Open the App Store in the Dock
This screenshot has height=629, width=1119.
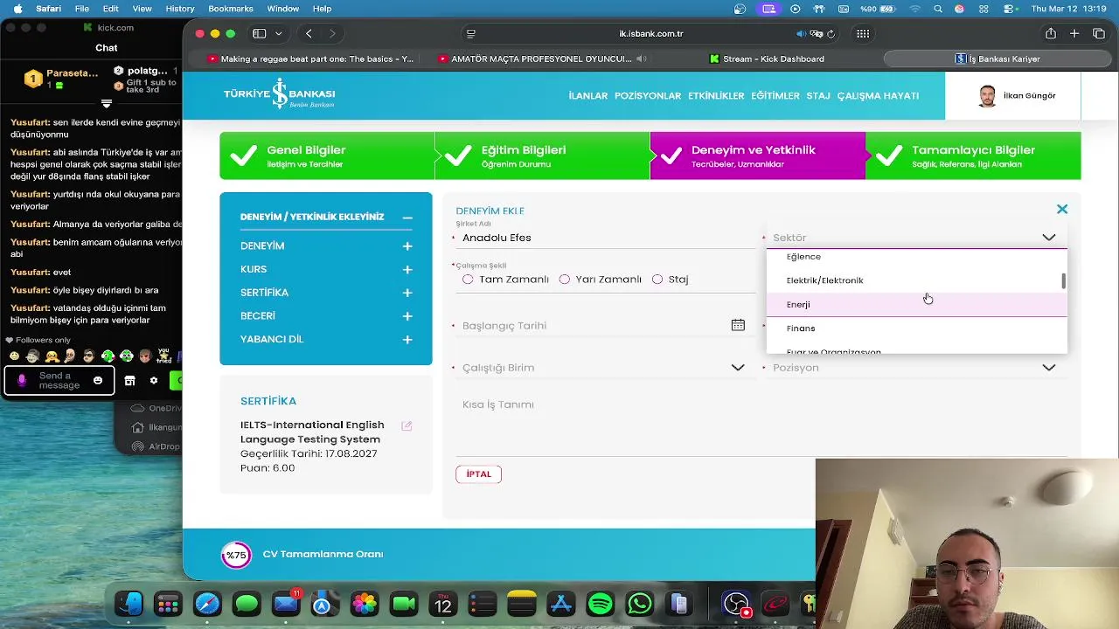tap(561, 604)
